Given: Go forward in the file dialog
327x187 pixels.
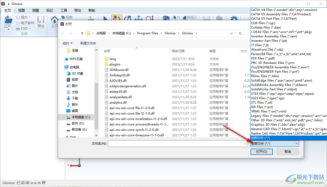Looking at the screenshot, I should (70, 33).
